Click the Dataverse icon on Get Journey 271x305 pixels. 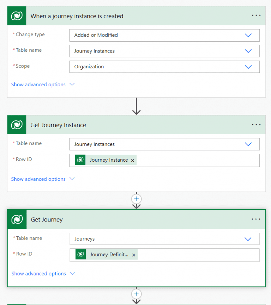click(x=17, y=219)
